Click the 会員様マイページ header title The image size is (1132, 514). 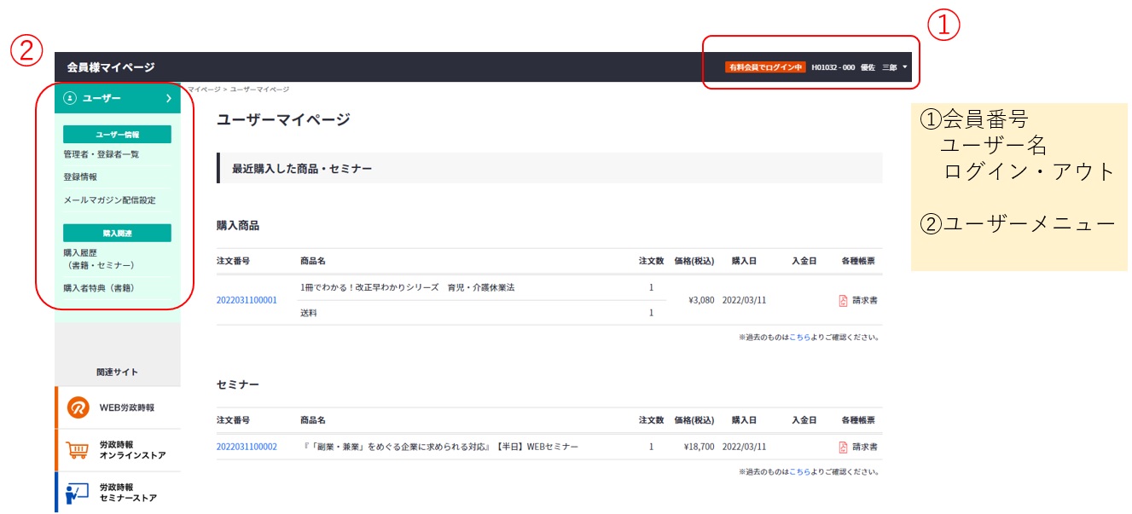(x=111, y=67)
